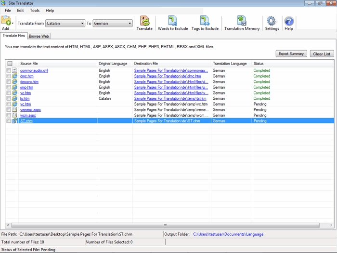Open the File menu
Viewport: 337px width, 253px height.
pos(8,11)
